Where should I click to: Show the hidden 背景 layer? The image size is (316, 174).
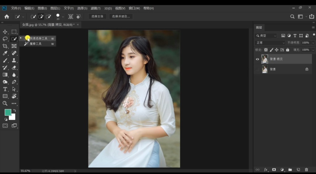click(257, 69)
